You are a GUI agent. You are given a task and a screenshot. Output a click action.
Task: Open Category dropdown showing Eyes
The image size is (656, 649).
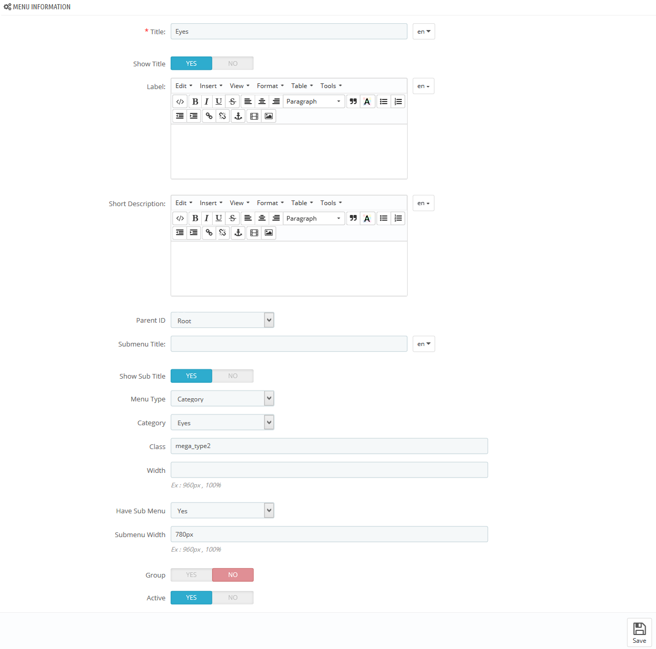point(222,423)
